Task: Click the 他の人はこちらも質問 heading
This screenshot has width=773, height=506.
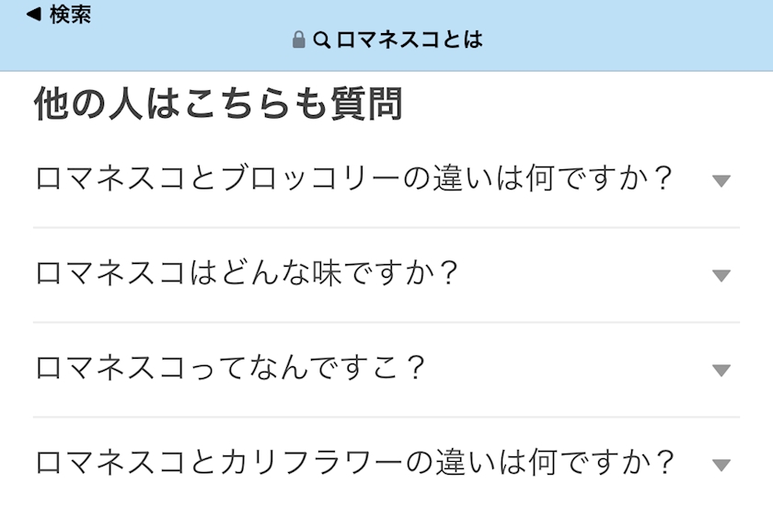Action: click(x=218, y=105)
